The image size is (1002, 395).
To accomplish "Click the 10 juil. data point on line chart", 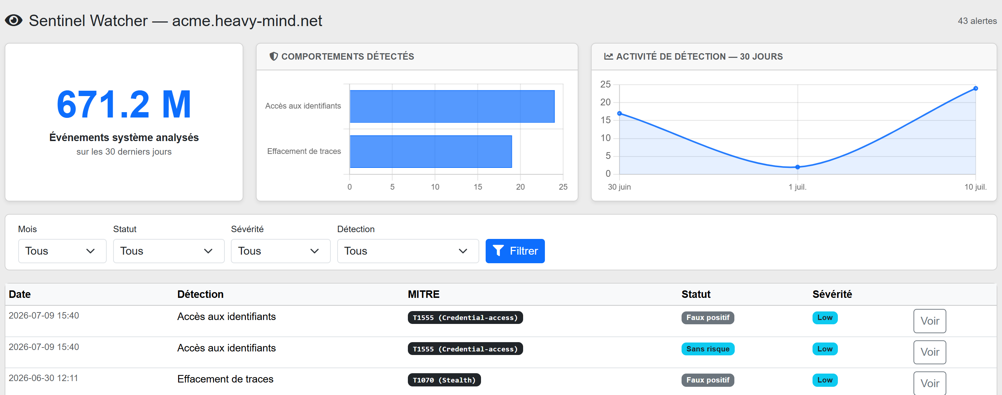I will (x=976, y=88).
